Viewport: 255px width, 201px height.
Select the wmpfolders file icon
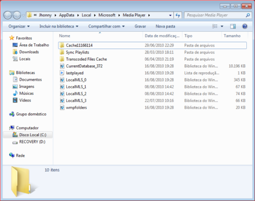pyautogui.click(x=62, y=108)
